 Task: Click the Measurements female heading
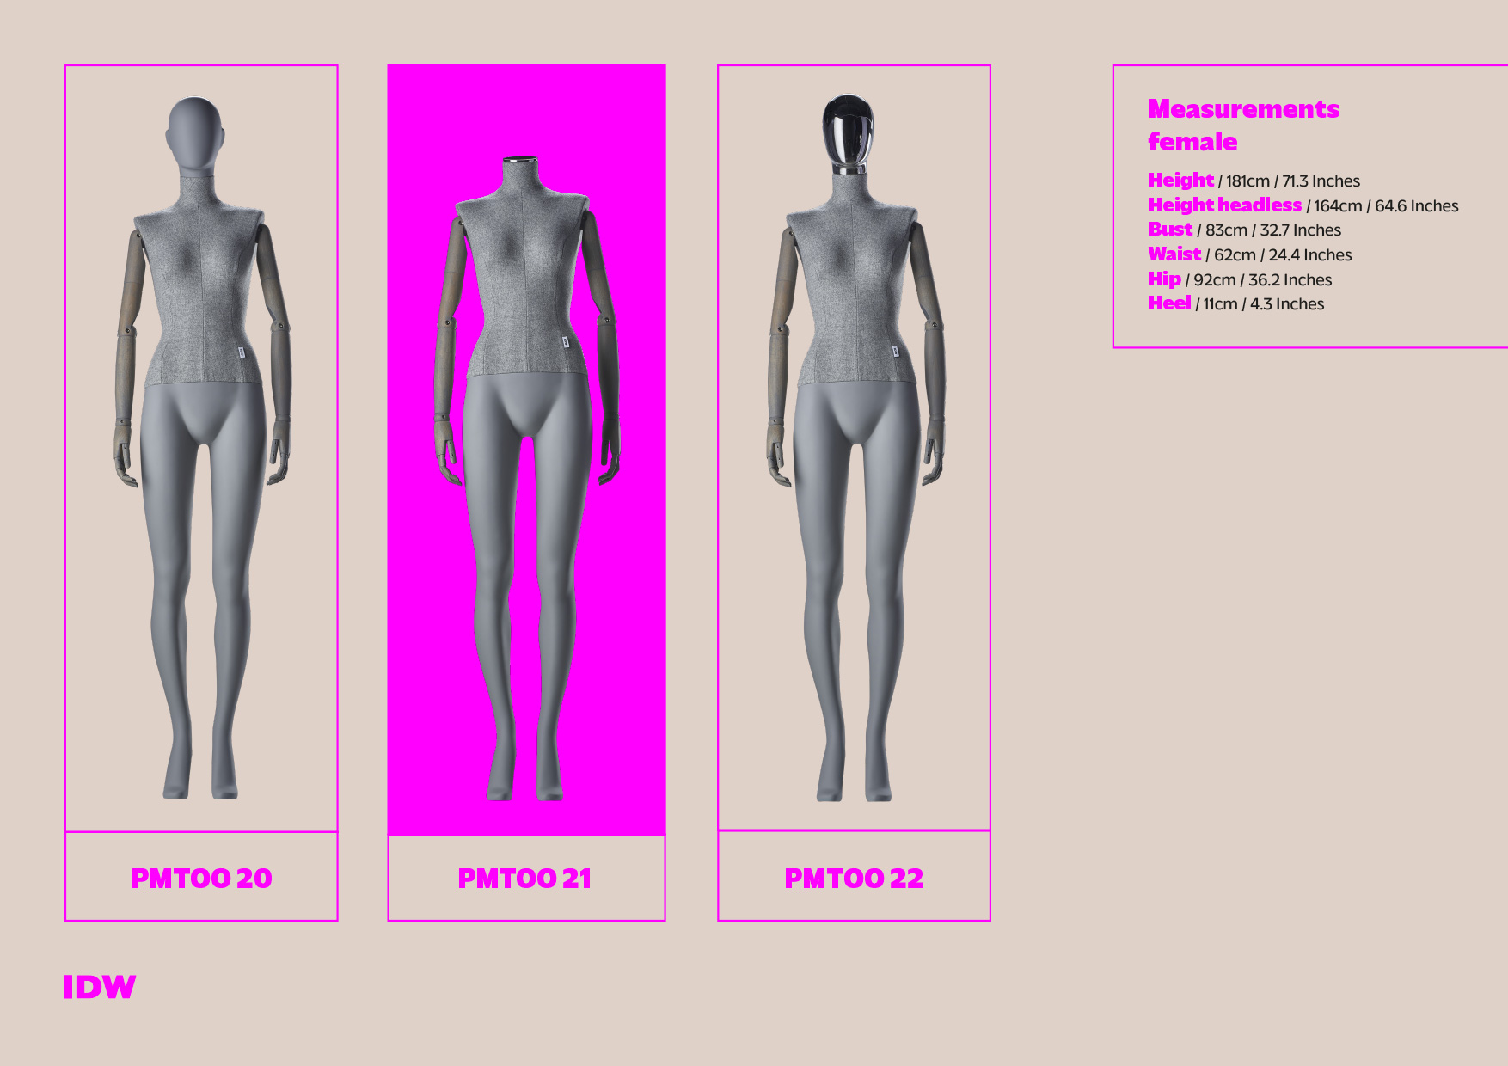(x=1243, y=125)
